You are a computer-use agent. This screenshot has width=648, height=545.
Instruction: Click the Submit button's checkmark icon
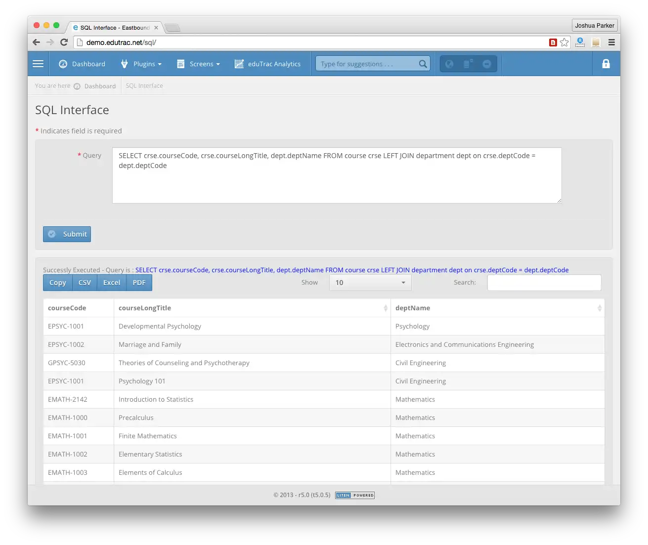tap(52, 234)
